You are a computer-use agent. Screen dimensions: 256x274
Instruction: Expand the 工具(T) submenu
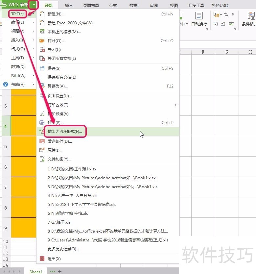[33, 58]
